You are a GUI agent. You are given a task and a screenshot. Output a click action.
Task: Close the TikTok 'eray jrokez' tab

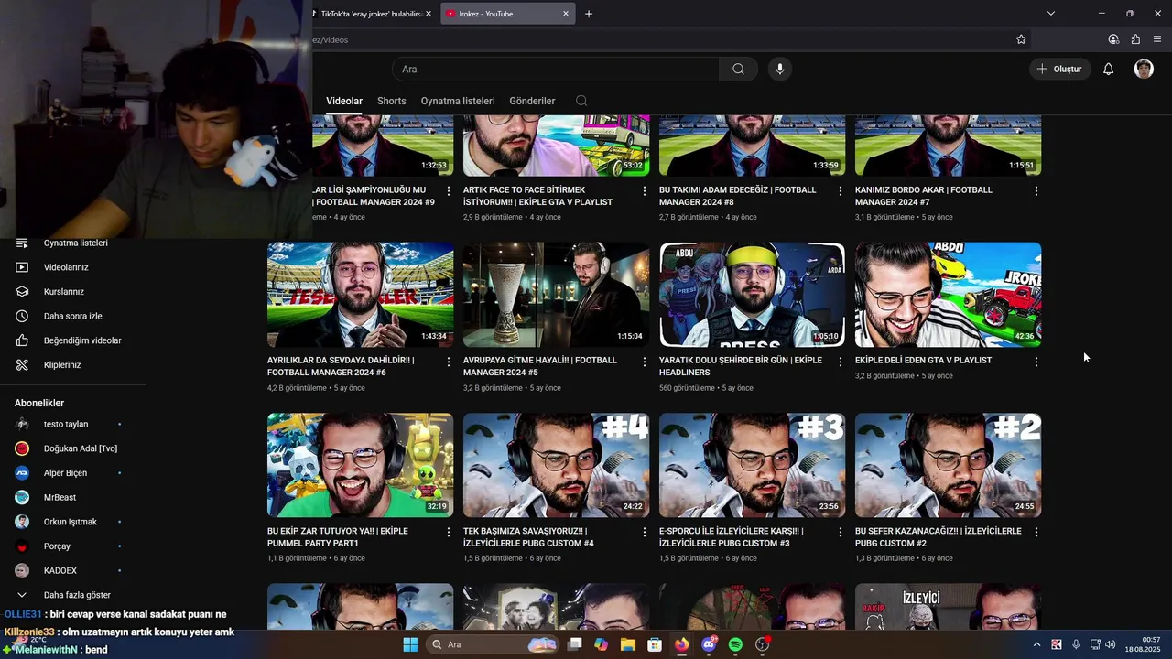click(428, 14)
